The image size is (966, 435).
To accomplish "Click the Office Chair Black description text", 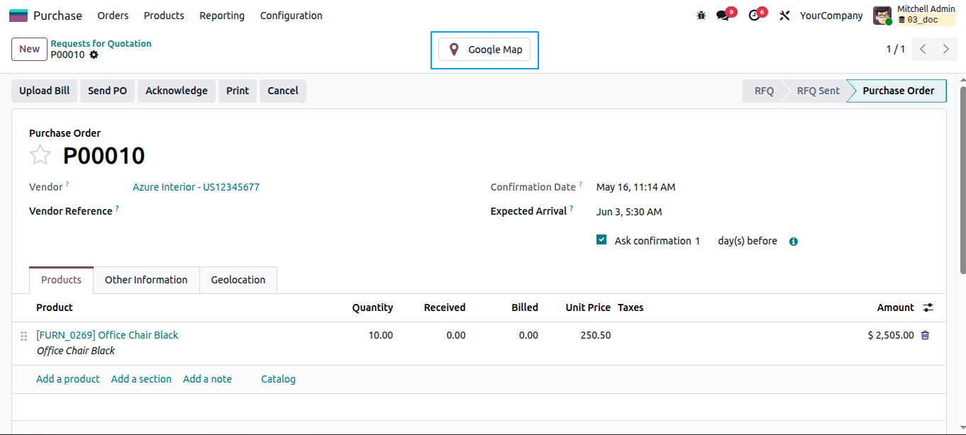I will (76, 351).
